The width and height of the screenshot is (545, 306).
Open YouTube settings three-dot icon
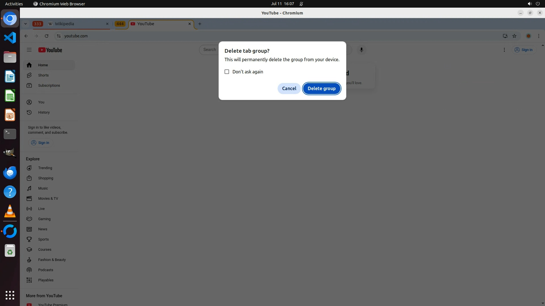point(504,50)
